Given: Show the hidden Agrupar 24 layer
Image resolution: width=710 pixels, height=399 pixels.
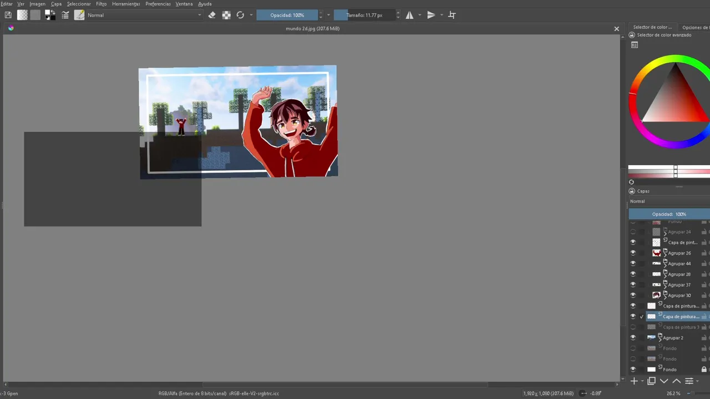Looking at the screenshot, I should 633,232.
